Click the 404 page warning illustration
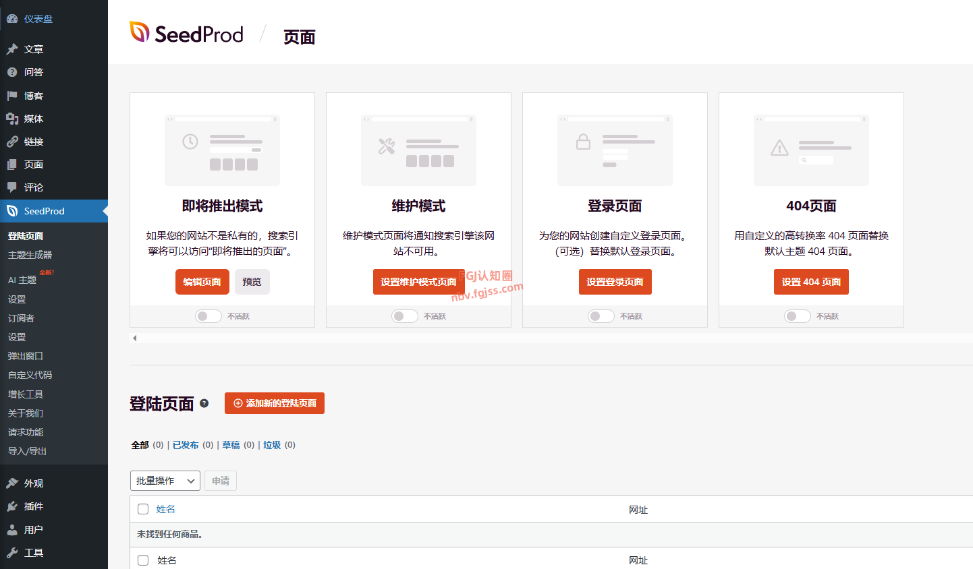This screenshot has height=569, width=973. (x=811, y=150)
